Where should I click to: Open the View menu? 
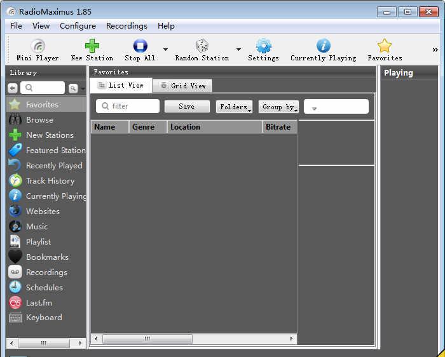(41, 26)
